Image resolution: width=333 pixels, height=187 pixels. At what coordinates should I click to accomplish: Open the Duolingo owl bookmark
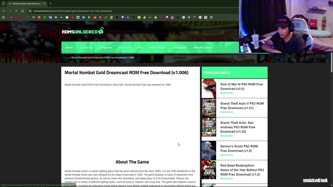[x=139, y=17]
